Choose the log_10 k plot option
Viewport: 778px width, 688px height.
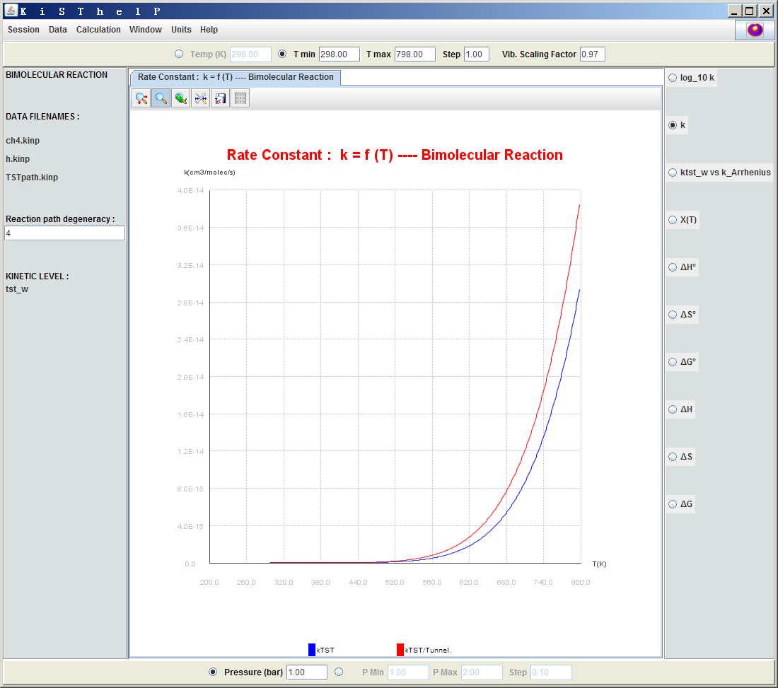(673, 78)
